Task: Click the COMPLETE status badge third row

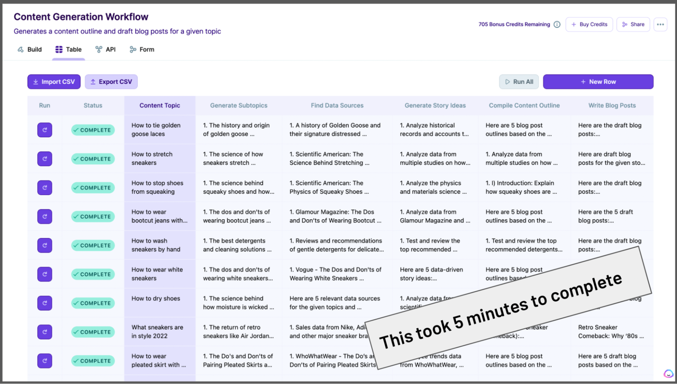Action: pyautogui.click(x=92, y=187)
